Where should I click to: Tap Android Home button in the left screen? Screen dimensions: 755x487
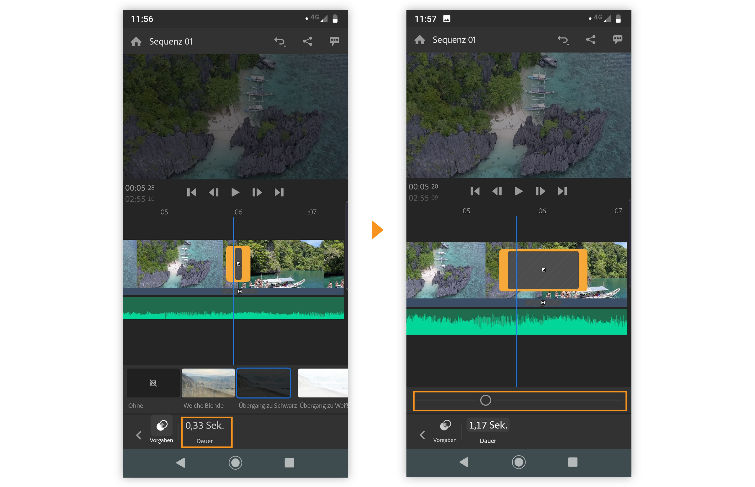235,462
